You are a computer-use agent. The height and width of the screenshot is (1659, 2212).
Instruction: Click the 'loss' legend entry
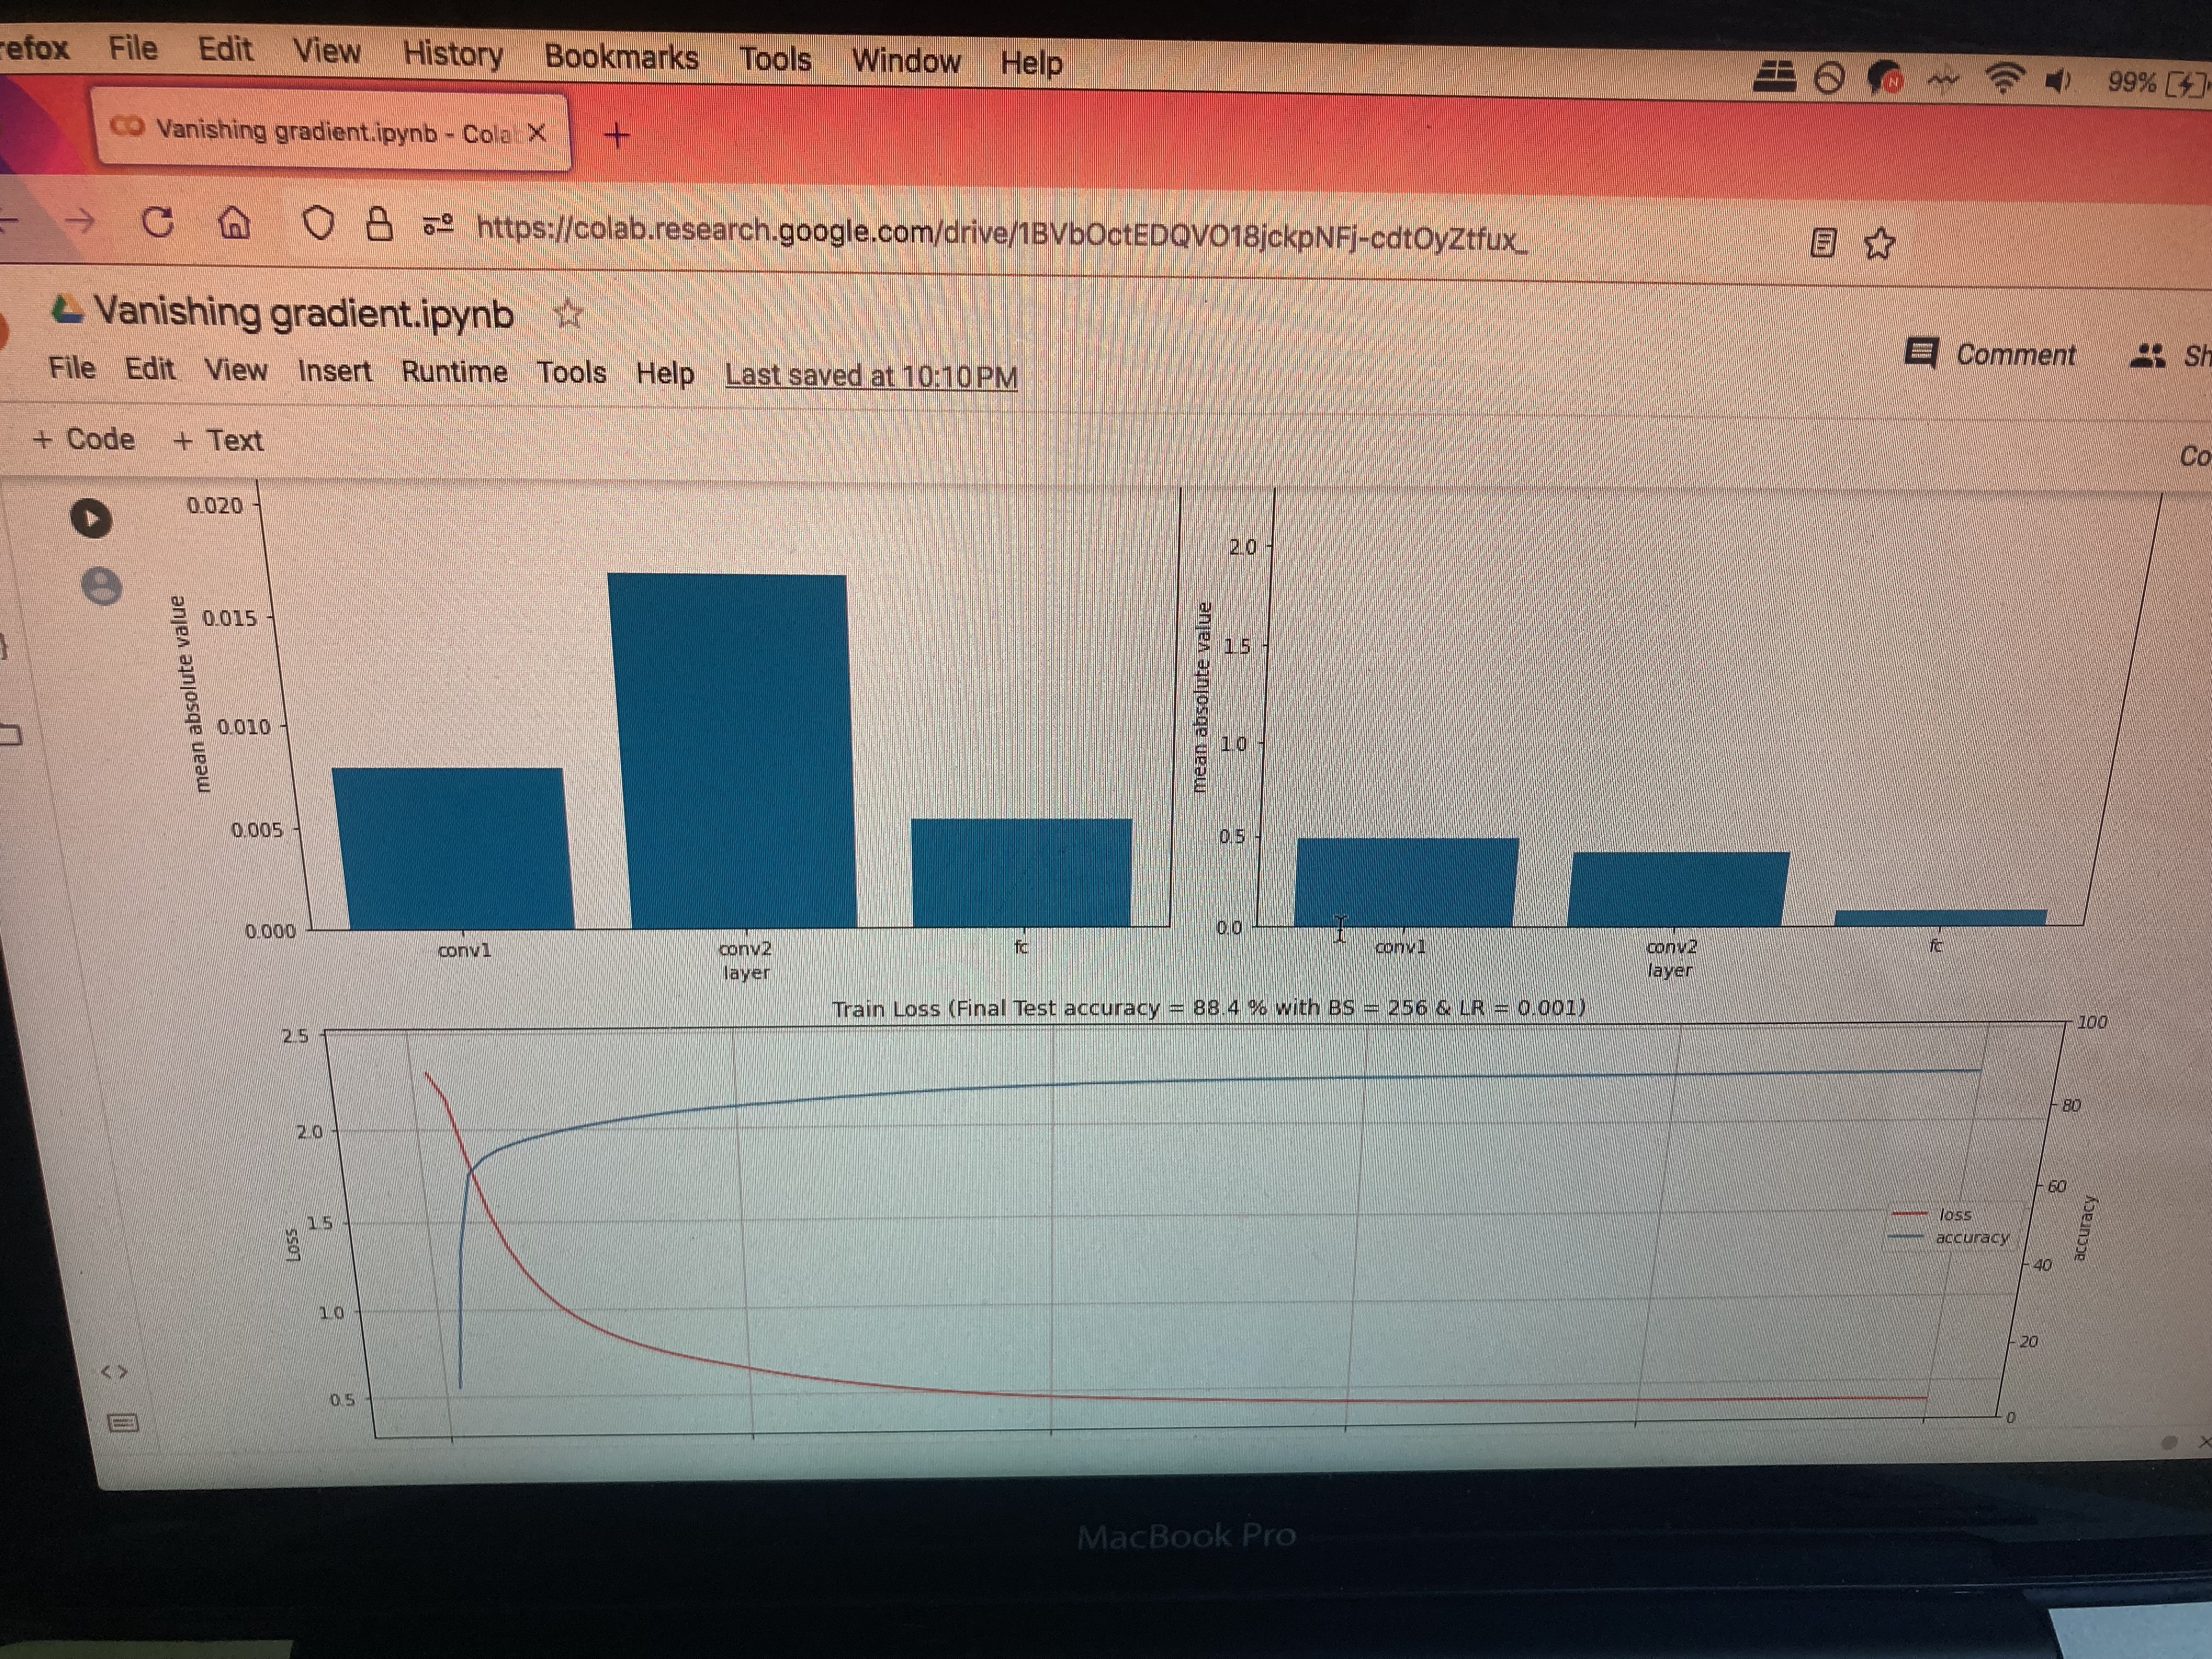1931,1214
